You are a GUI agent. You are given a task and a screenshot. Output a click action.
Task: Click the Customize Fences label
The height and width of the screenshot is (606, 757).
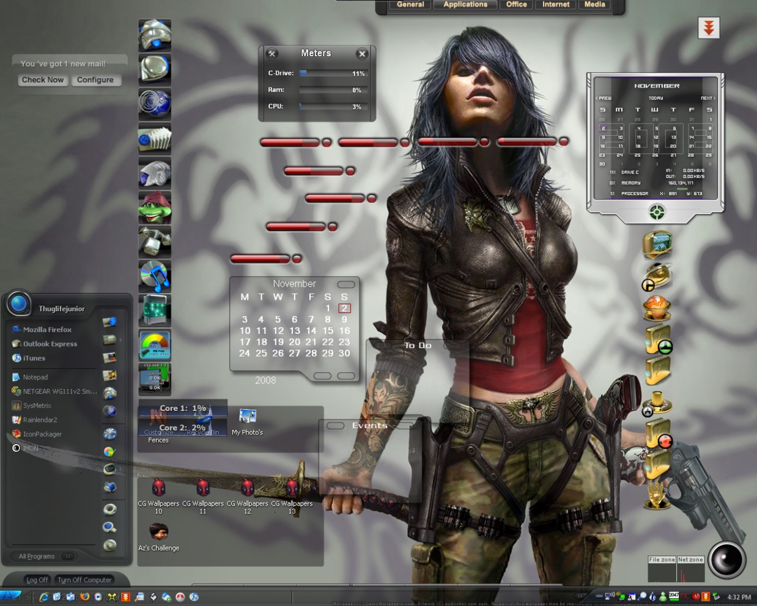point(158,436)
